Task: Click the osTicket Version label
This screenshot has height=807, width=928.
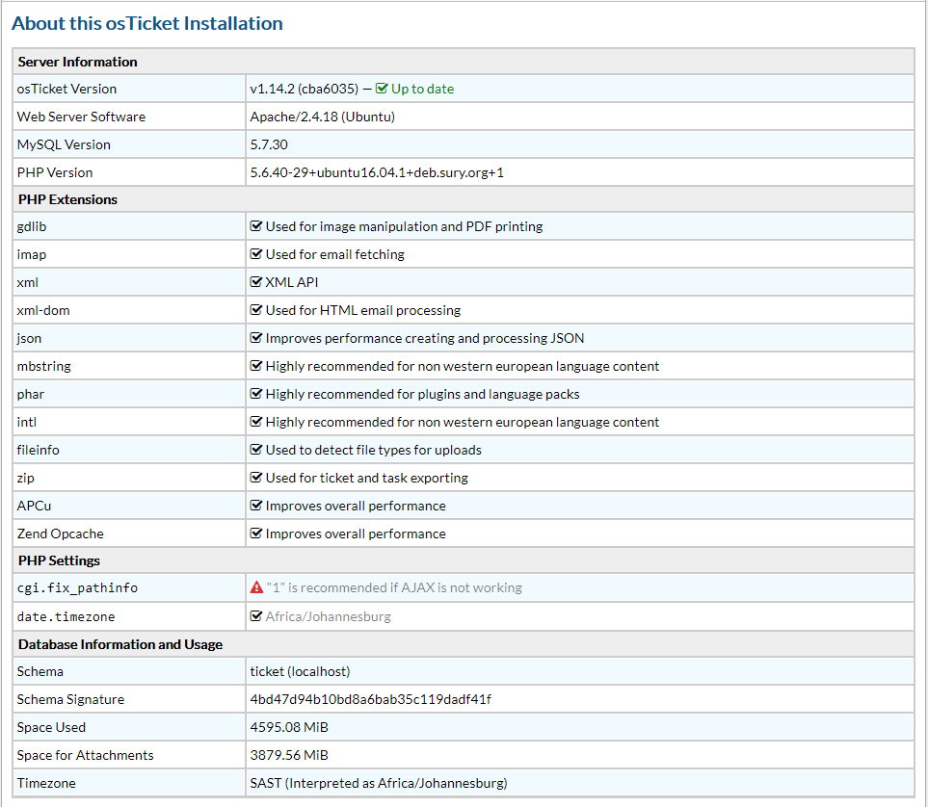Action: click(66, 89)
